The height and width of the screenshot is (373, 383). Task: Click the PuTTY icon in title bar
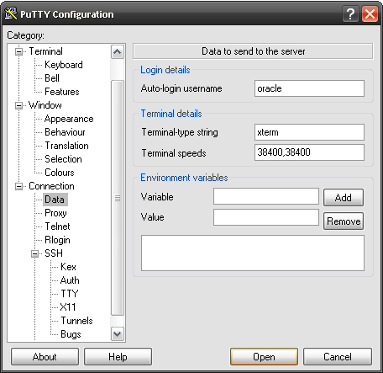pos(11,13)
